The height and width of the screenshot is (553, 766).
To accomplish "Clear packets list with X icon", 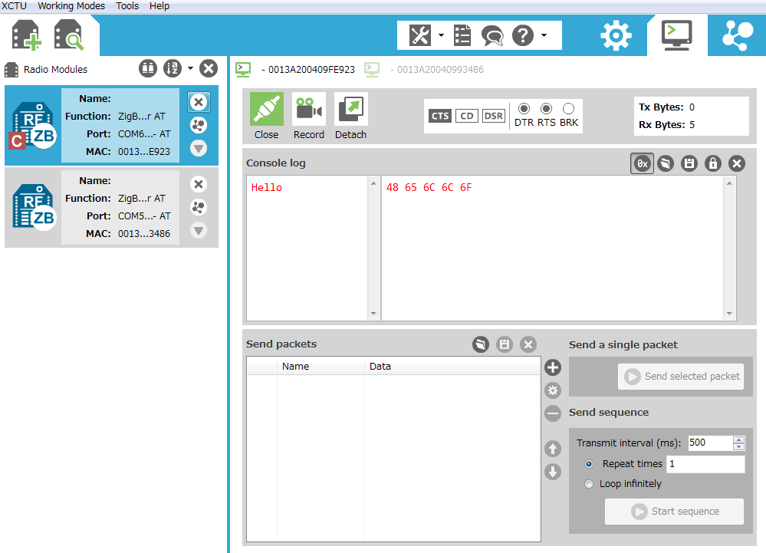I will [x=528, y=344].
